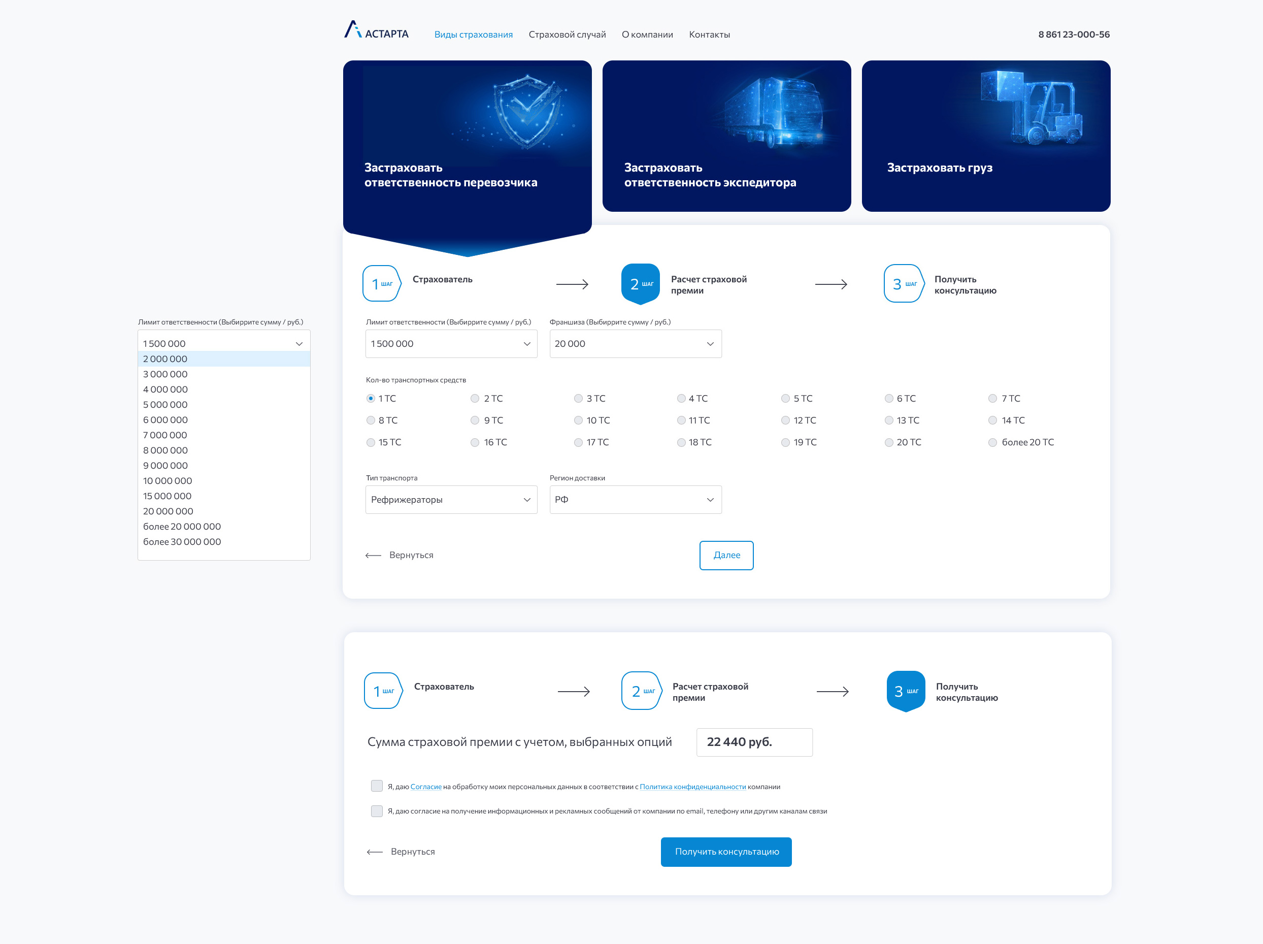
Task: Open step 1 badge in upper stepper
Action: (x=382, y=283)
